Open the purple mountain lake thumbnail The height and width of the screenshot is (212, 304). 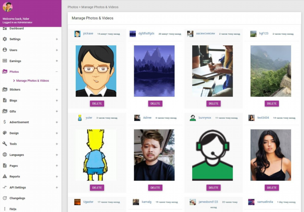point(154,71)
